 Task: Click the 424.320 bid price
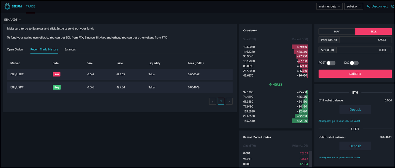click(x=302, y=106)
